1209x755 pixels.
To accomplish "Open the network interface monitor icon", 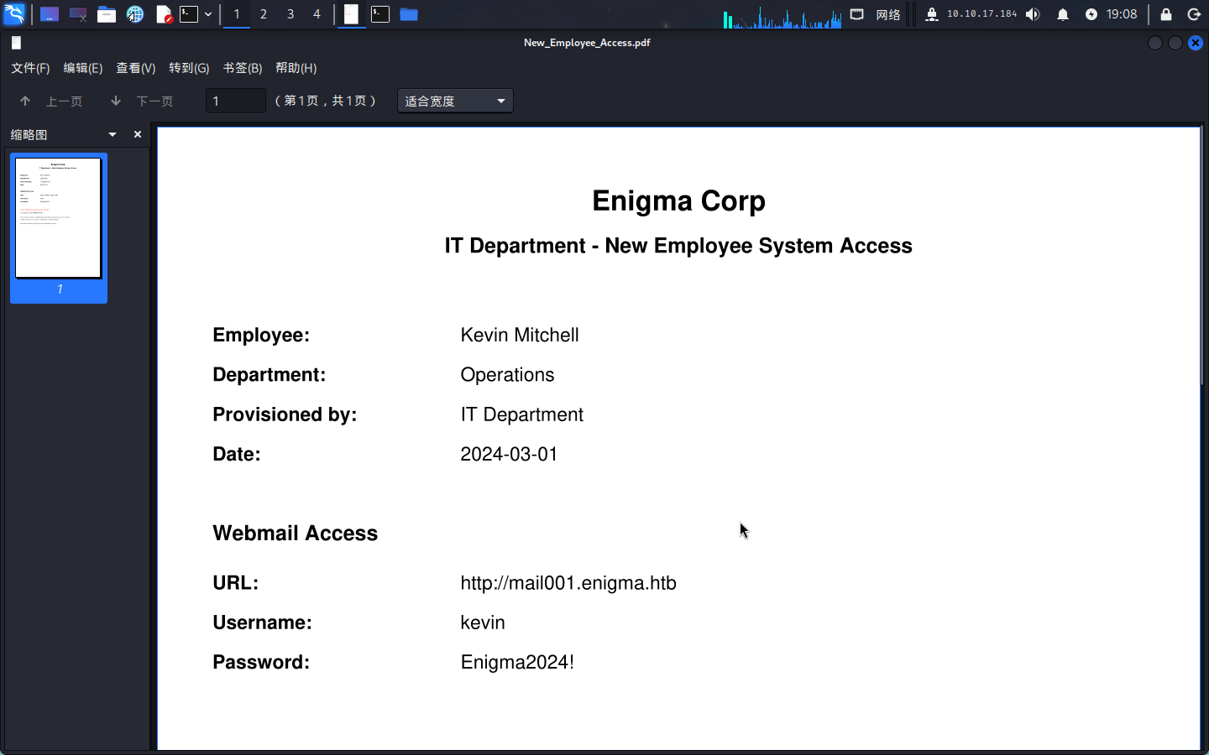I will pyautogui.click(x=857, y=14).
